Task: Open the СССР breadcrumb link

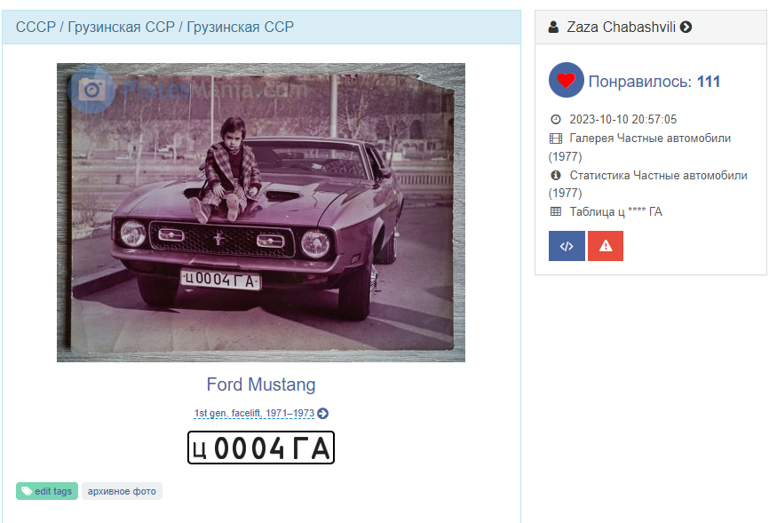Action: [36, 27]
